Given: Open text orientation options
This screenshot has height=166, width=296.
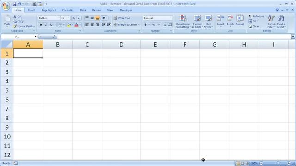Looking at the screenshot, I should click(105, 18).
